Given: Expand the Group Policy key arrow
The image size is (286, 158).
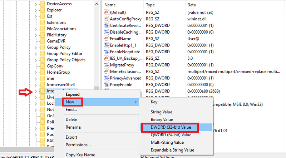Looking at the screenshot, I should pyautogui.click(x=36, y=48).
